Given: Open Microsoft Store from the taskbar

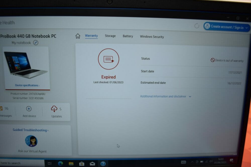Looking at the screenshot, I should (x=82, y=164).
